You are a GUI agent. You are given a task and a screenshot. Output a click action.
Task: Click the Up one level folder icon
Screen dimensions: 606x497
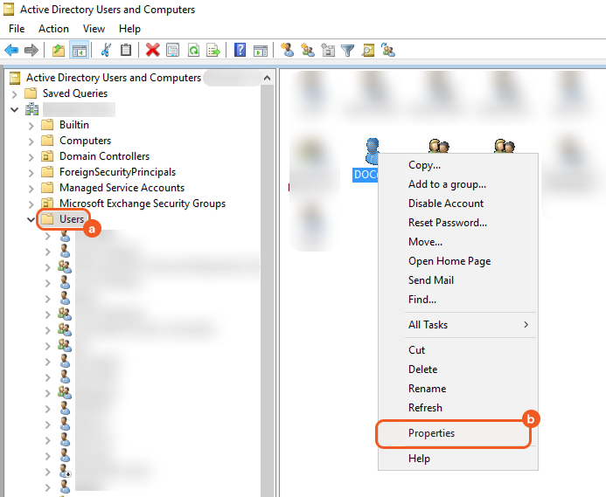coord(58,50)
